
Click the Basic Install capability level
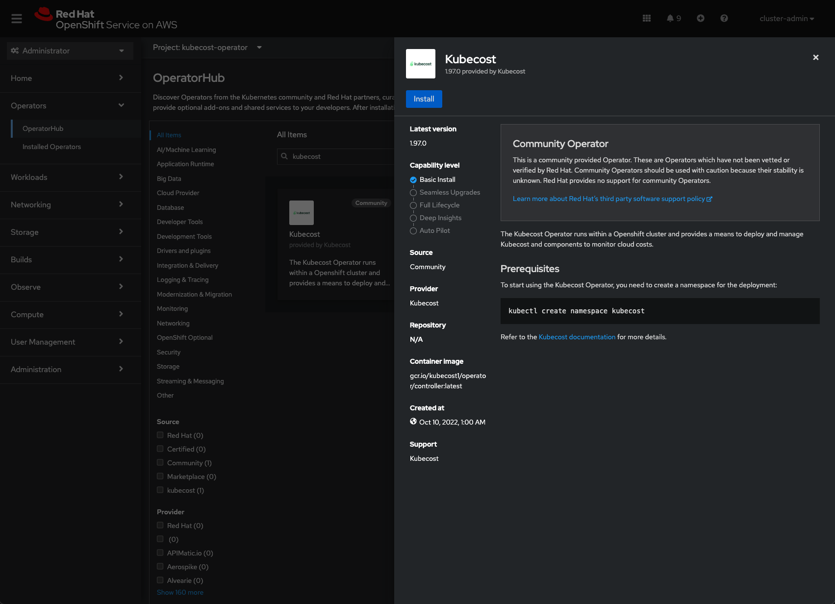click(x=433, y=179)
